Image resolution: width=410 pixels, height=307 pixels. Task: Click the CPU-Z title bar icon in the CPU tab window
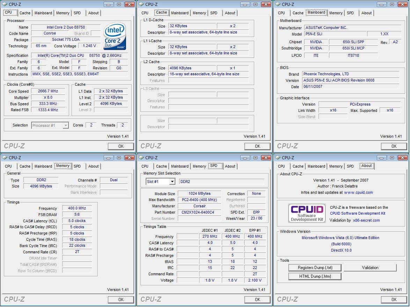5,4
